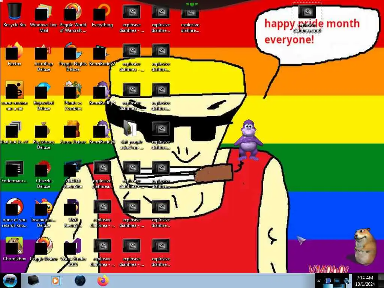384x288 pixels.
Task: Click Plants vs Zombies icon
Action: [x=73, y=96]
